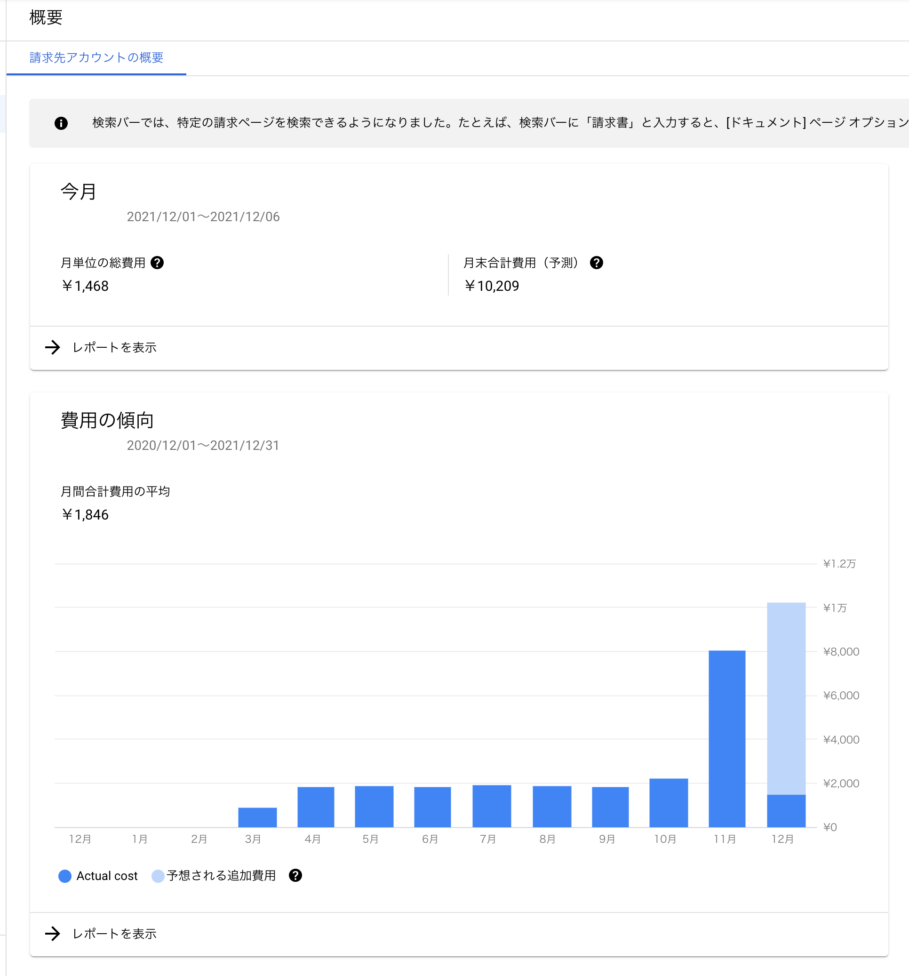909x976 pixels.
Task: Click the 予想される追加費用 legend color dot
Action: pos(158,876)
